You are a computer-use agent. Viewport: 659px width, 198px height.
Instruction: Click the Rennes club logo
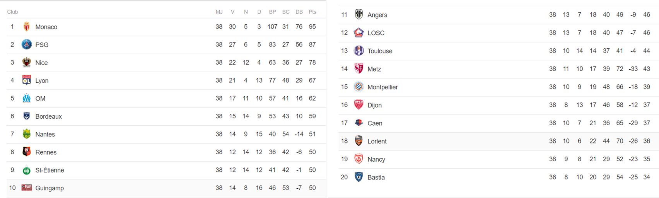click(x=26, y=152)
